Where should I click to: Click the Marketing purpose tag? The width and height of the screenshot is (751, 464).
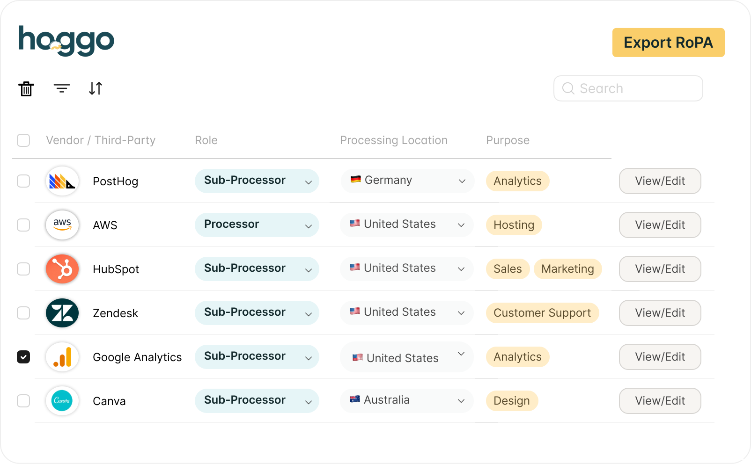point(568,269)
